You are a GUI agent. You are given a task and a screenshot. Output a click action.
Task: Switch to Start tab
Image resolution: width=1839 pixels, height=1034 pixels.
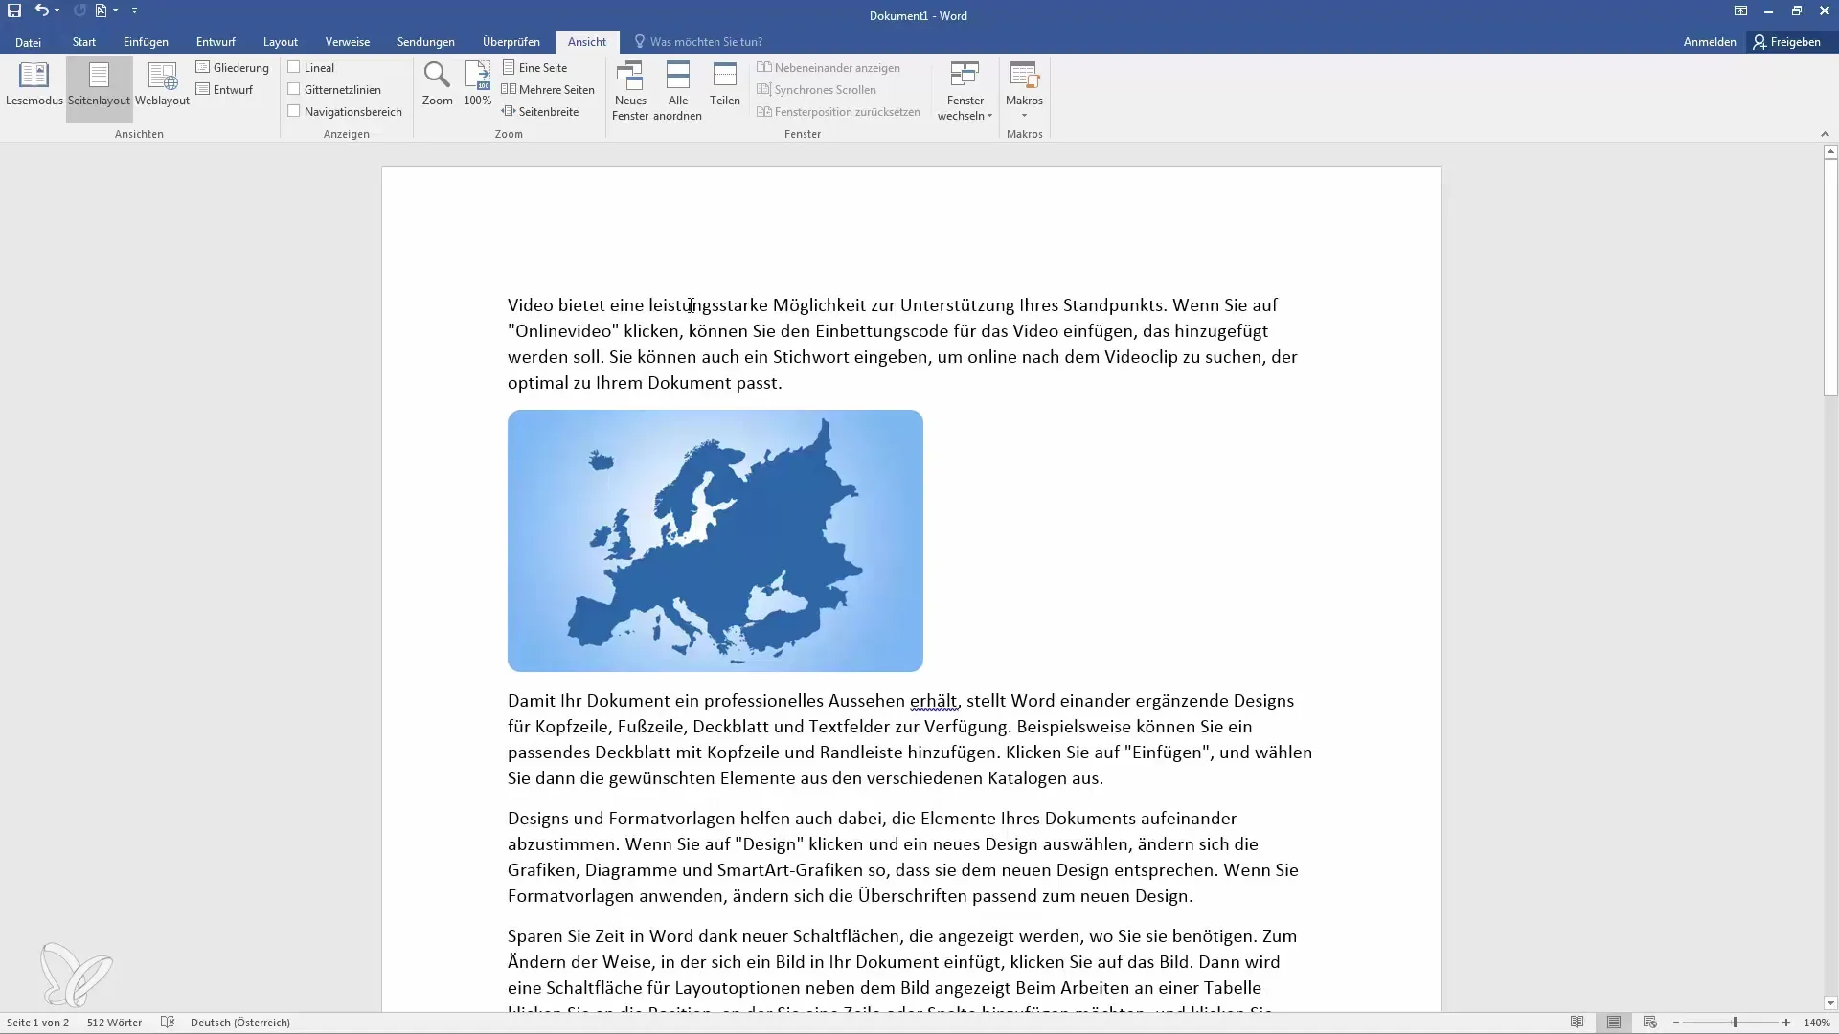coord(84,42)
